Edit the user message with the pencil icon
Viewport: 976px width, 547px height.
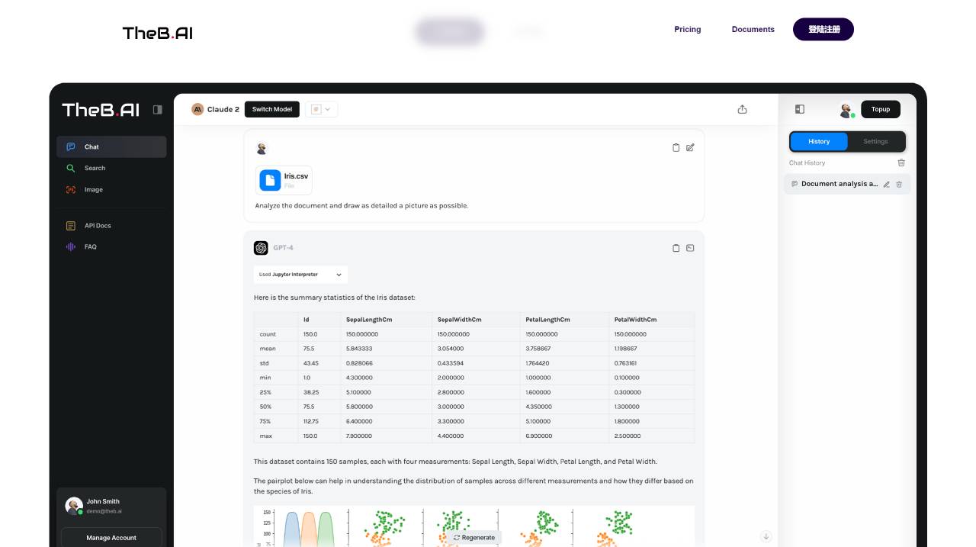[690, 147]
